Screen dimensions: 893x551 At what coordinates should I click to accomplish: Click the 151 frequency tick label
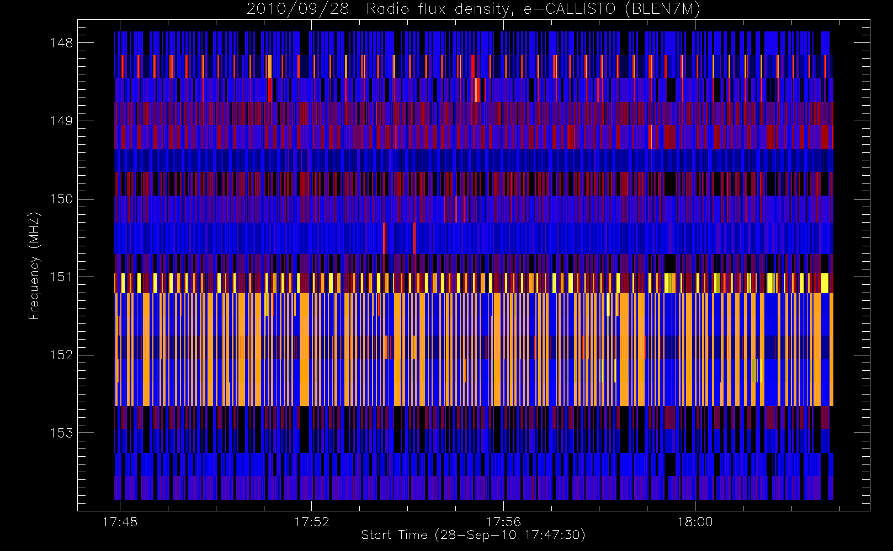(x=61, y=277)
